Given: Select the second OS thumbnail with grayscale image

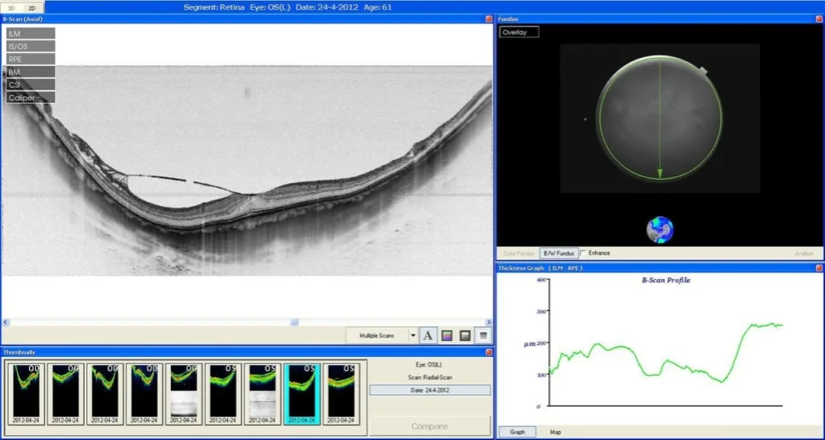Looking at the screenshot, I should pyautogui.click(x=263, y=394).
